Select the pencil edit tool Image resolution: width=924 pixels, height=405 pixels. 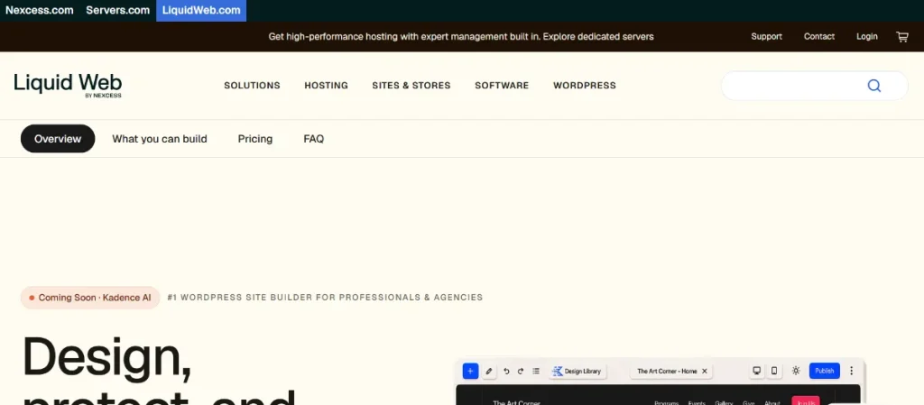click(488, 371)
